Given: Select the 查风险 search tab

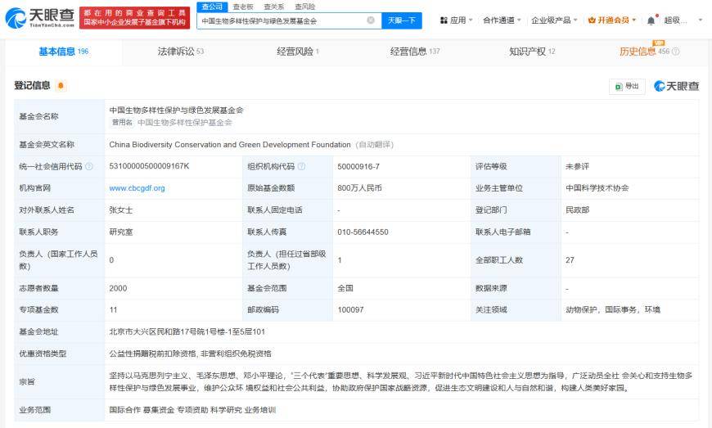Looking at the screenshot, I should [x=304, y=7].
